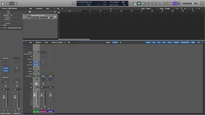Image resolution: width=205 pixels, height=115 pixels.
Task: Expand the Track: Classic Electric Piano inspector
Action: [2, 28]
